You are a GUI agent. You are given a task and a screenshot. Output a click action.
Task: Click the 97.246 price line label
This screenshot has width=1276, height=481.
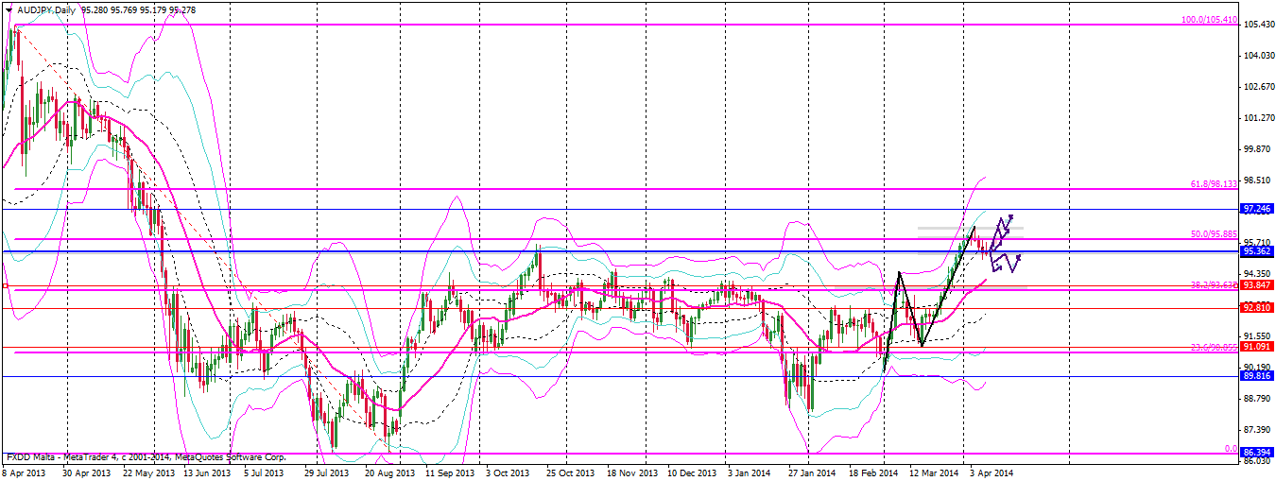pos(1256,208)
